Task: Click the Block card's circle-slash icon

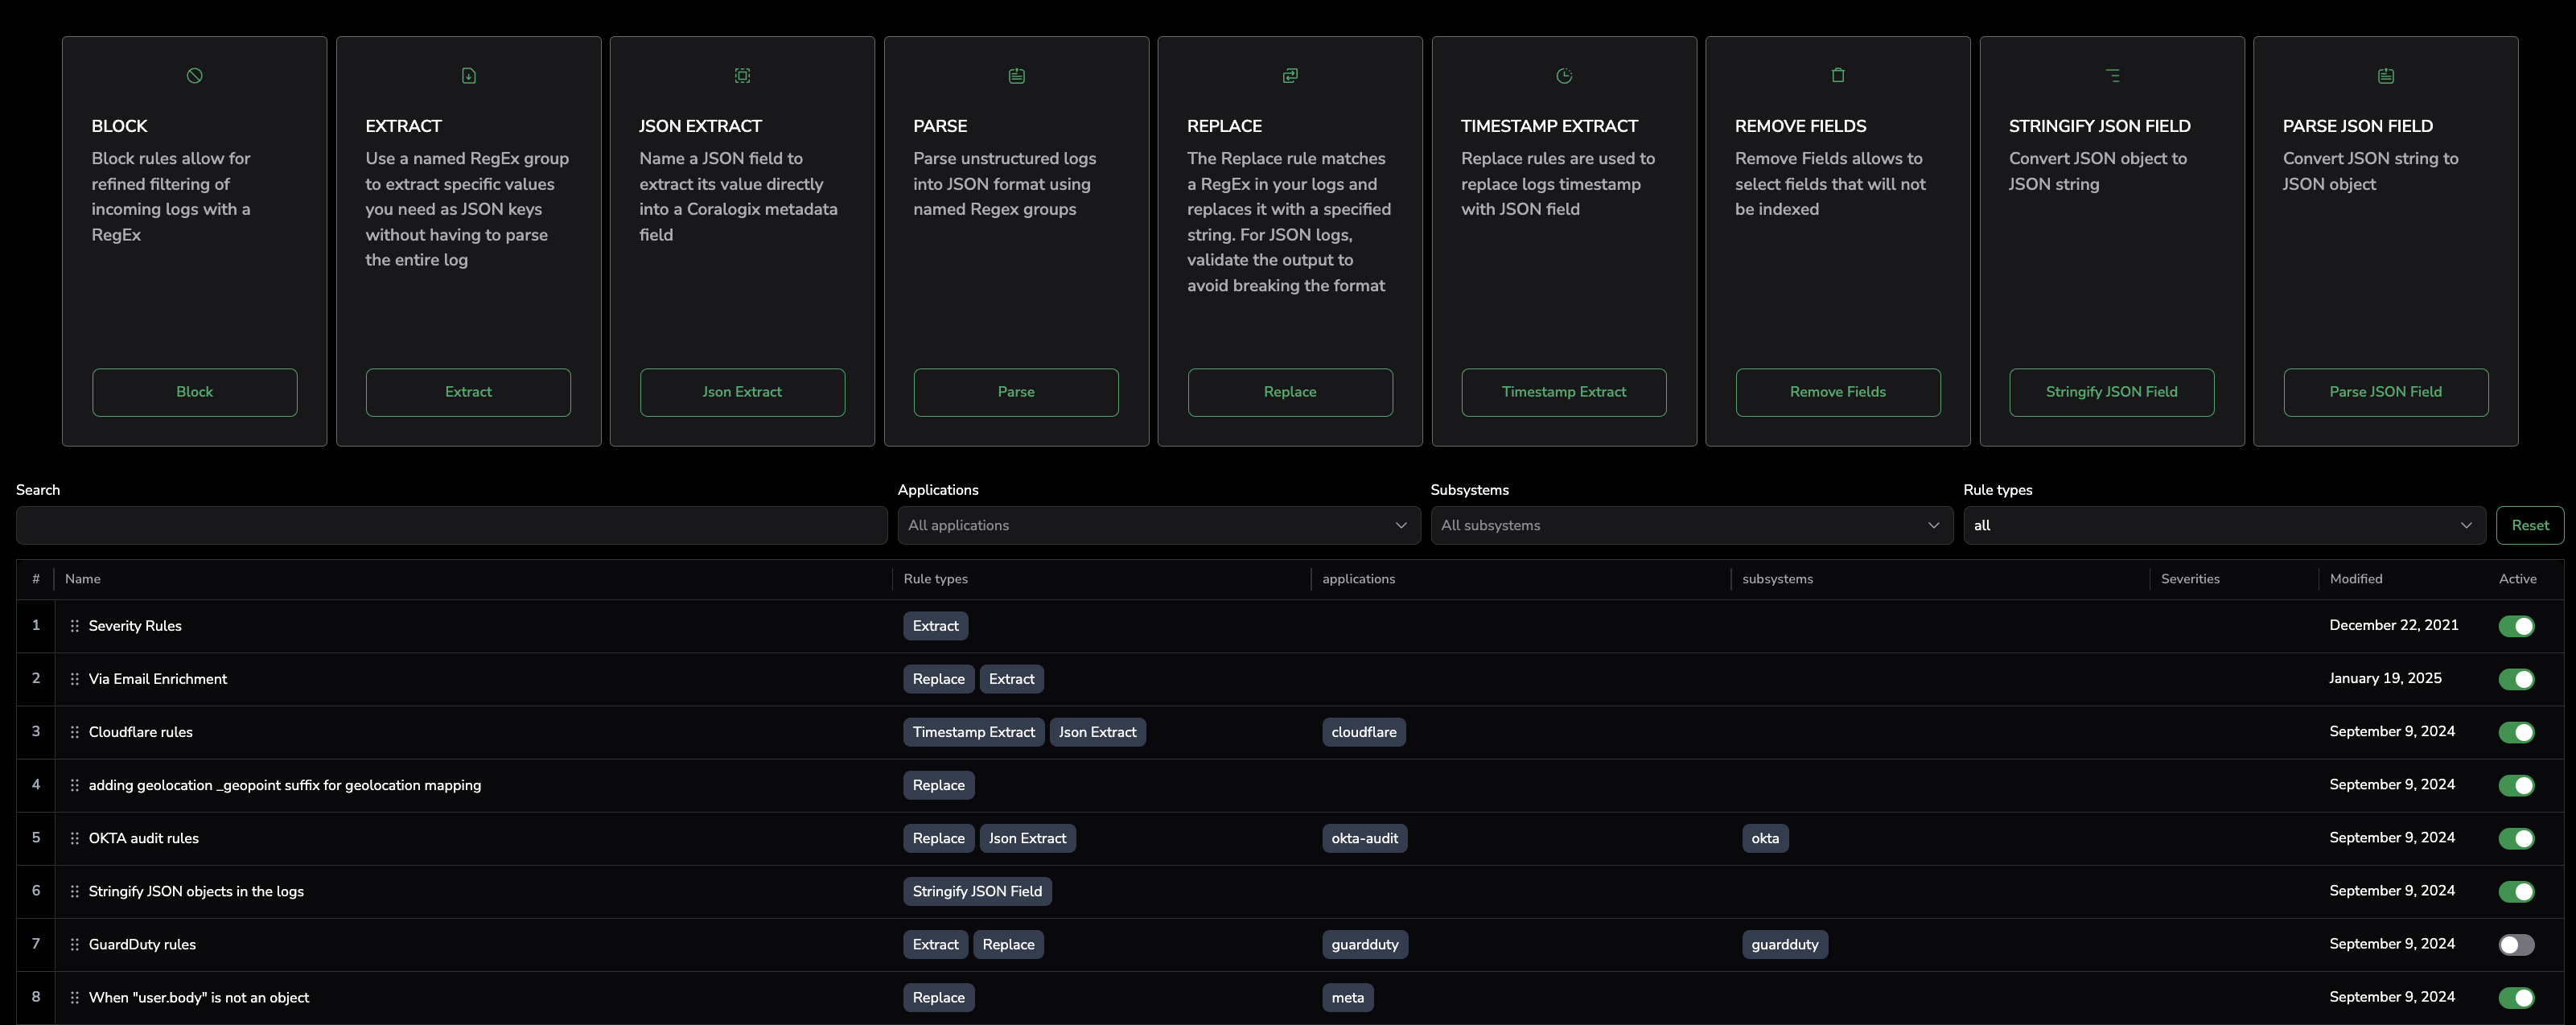Action: pyautogui.click(x=195, y=76)
